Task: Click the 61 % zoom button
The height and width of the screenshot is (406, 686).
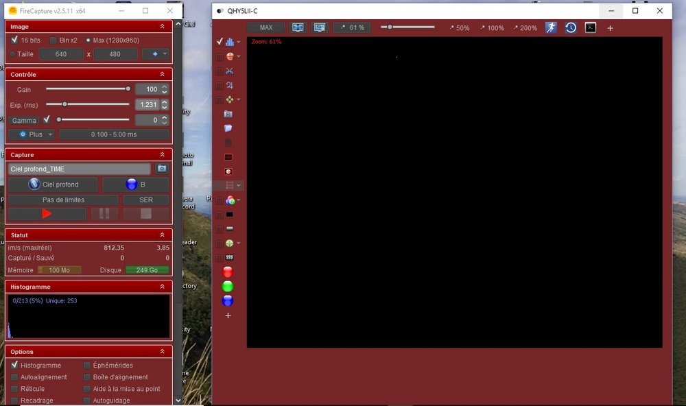Action: tap(352, 27)
